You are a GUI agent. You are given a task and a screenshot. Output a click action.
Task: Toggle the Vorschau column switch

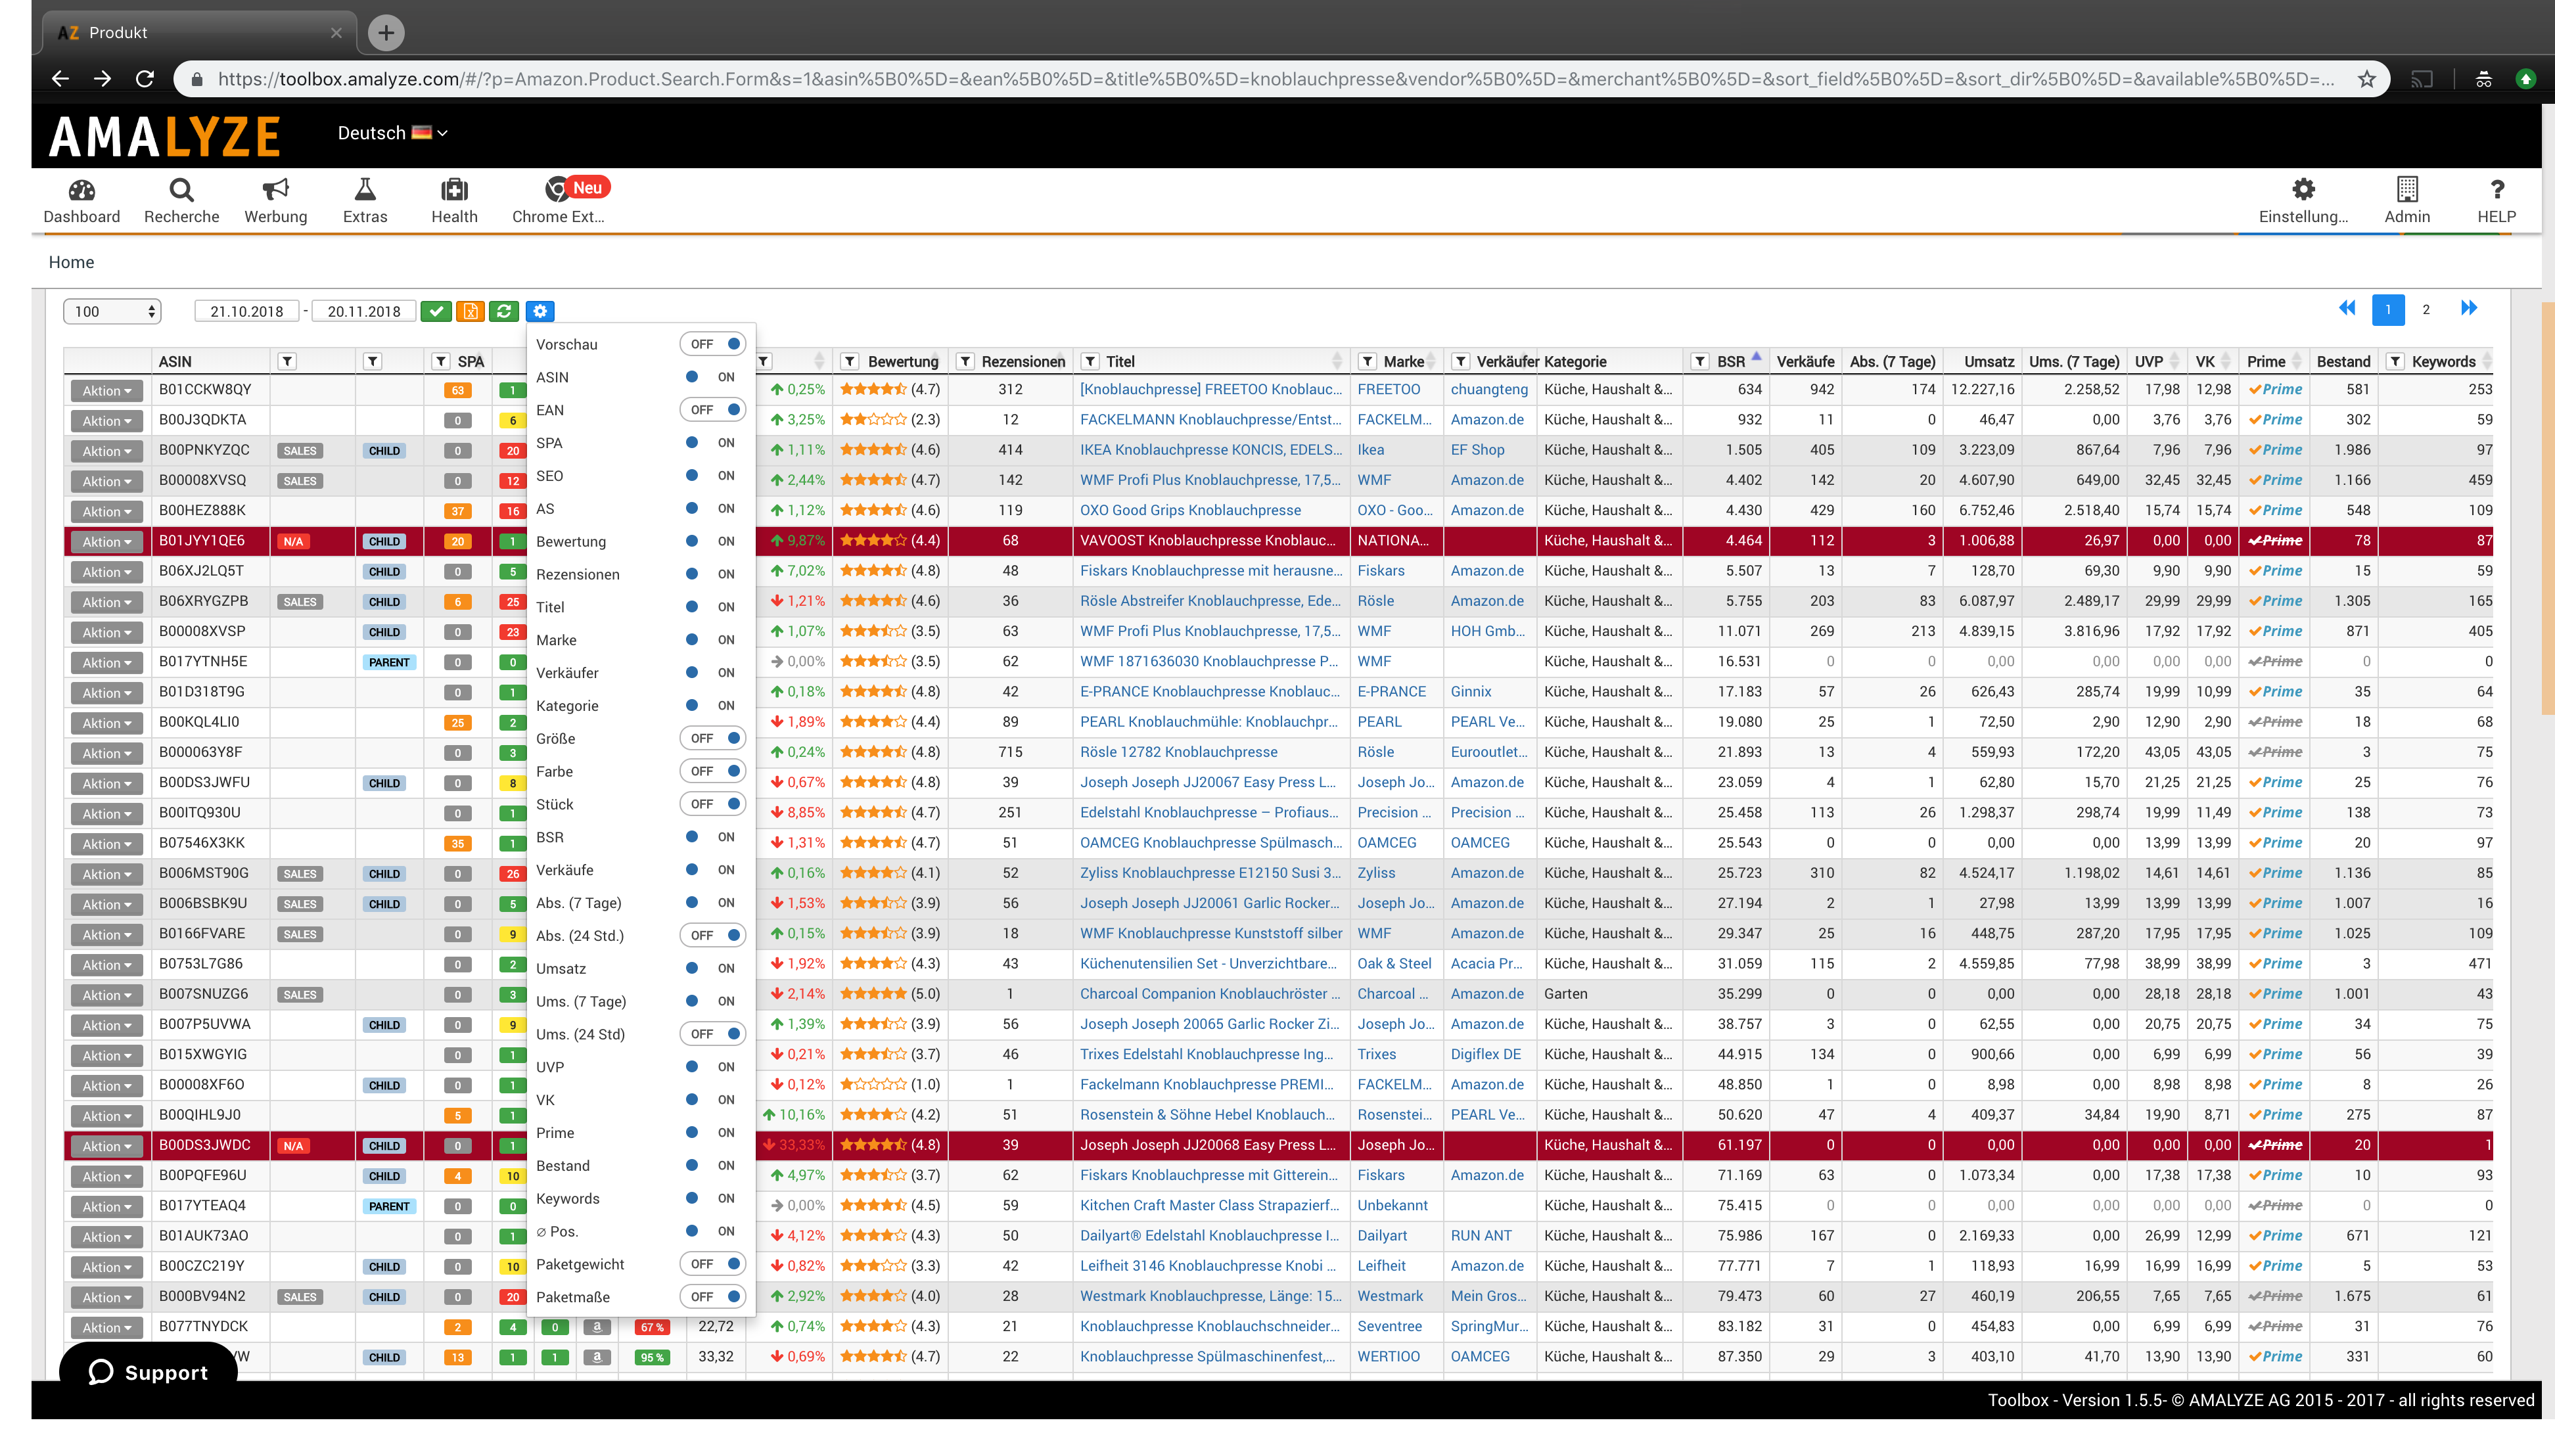click(713, 344)
